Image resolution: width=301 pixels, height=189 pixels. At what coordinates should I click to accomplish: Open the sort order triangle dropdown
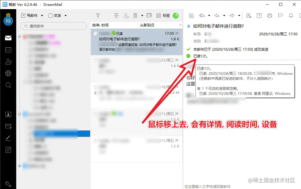click(x=180, y=25)
